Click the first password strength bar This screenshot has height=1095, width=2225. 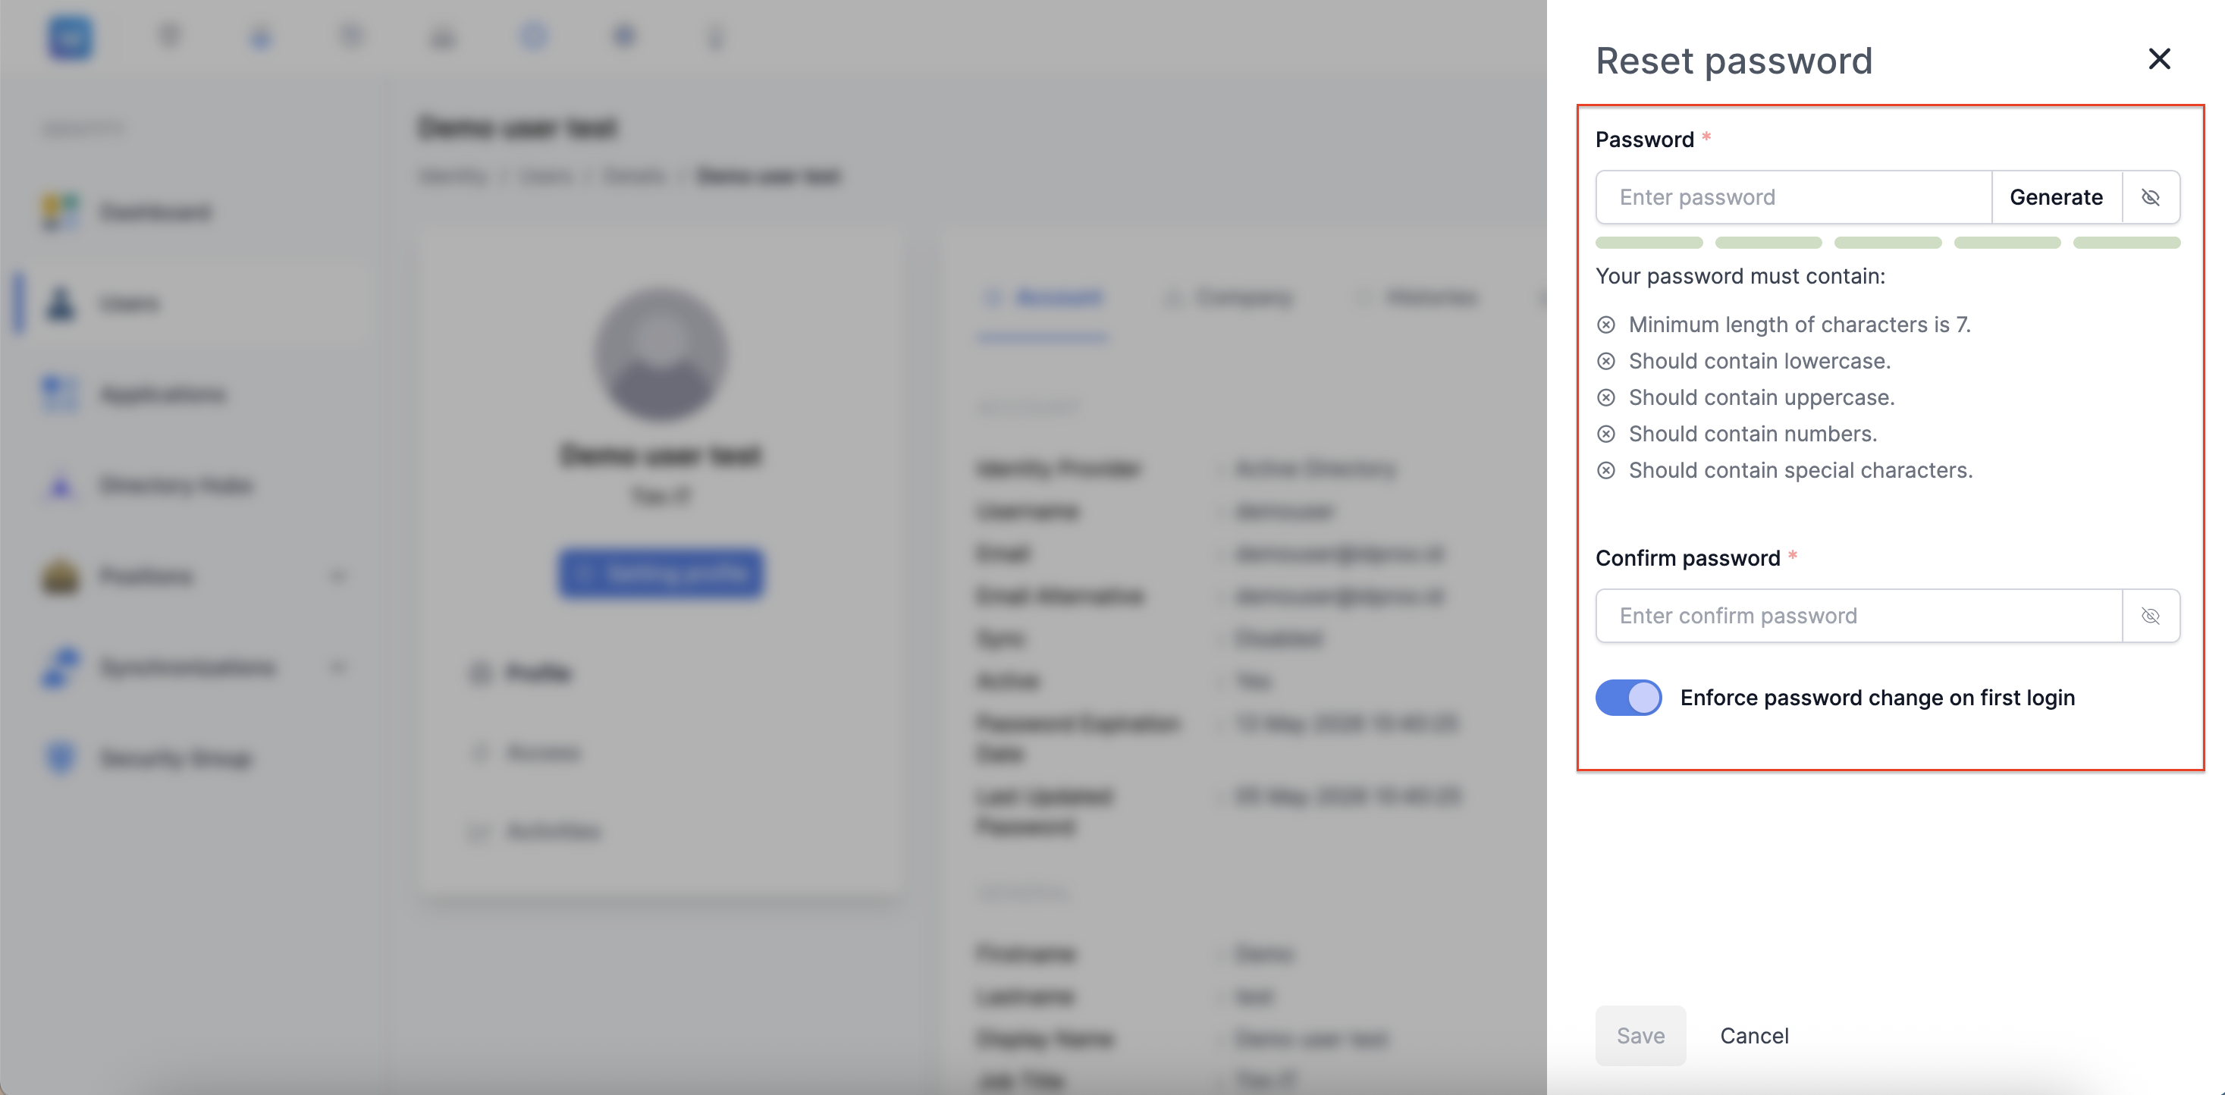coord(1649,243)
